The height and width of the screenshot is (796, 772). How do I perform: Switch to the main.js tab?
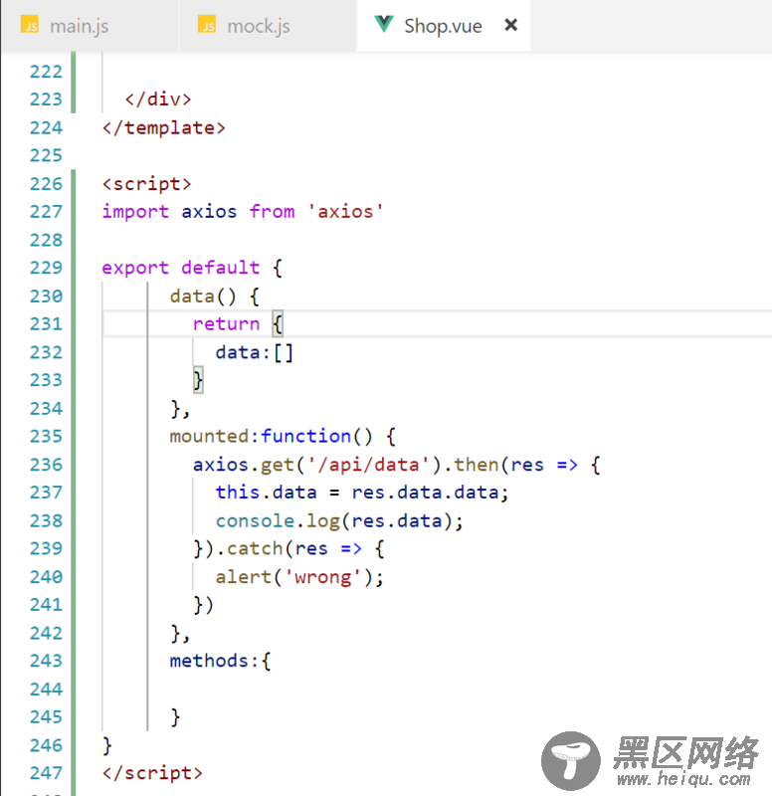(90, 26)
